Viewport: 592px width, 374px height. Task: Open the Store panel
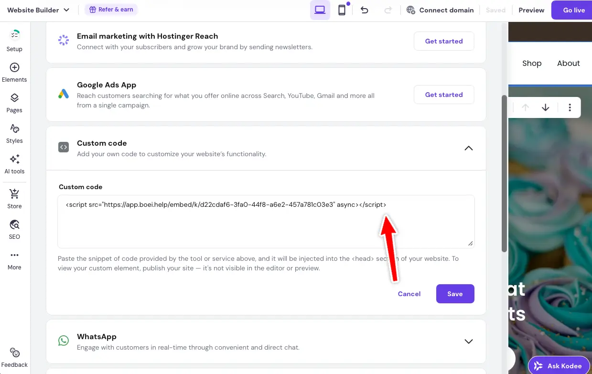click(x=14, y=197)
